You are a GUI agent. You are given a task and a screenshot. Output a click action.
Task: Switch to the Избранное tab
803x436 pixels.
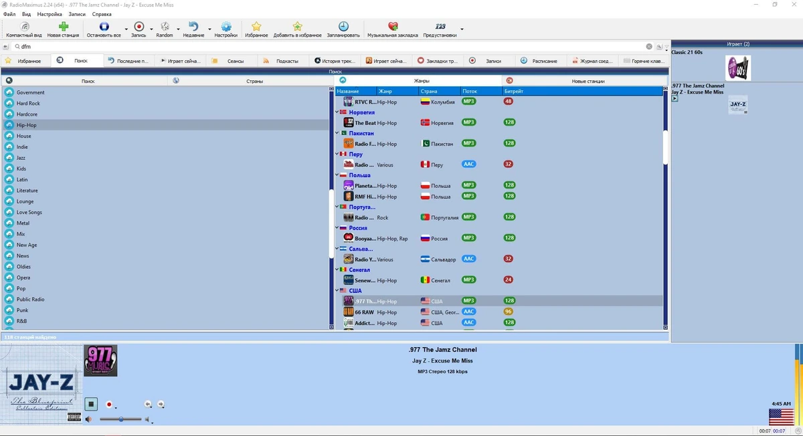coord(25,61)
